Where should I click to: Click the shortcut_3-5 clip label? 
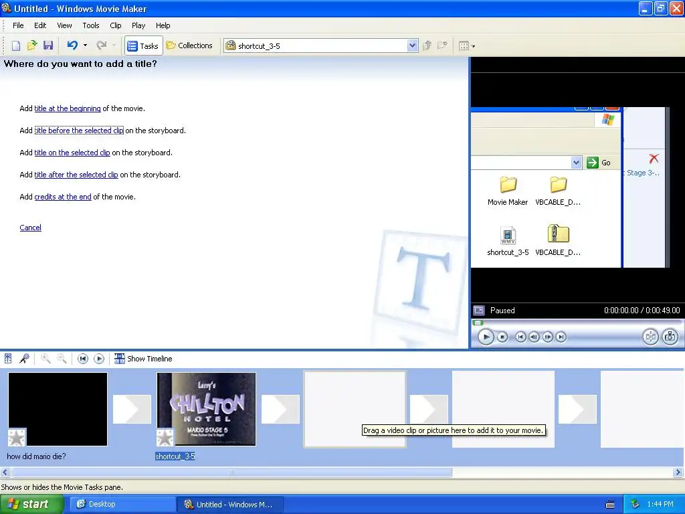point(175,456)
